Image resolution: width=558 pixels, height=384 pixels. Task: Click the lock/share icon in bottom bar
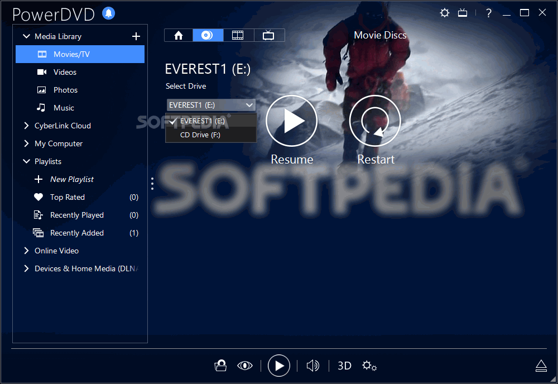(220, 366)
